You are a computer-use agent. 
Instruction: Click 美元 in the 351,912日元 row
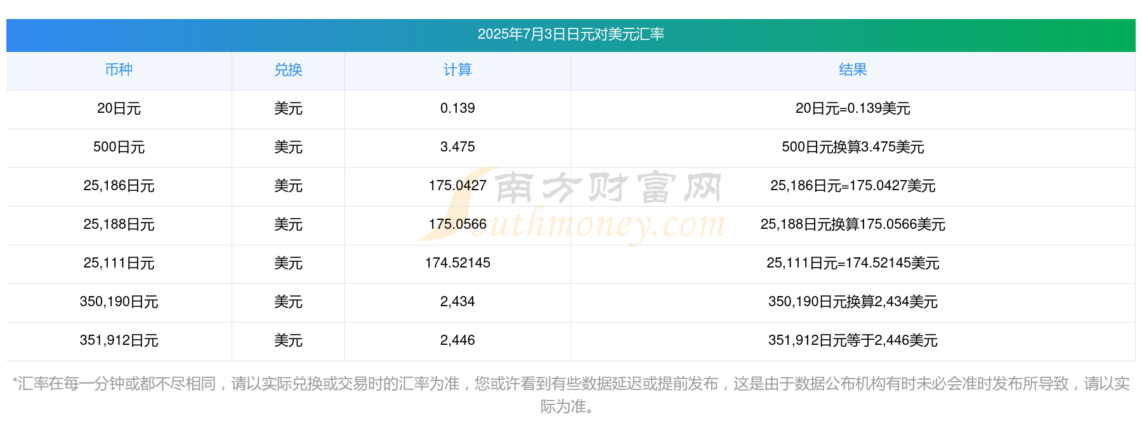tap(288, 340)
